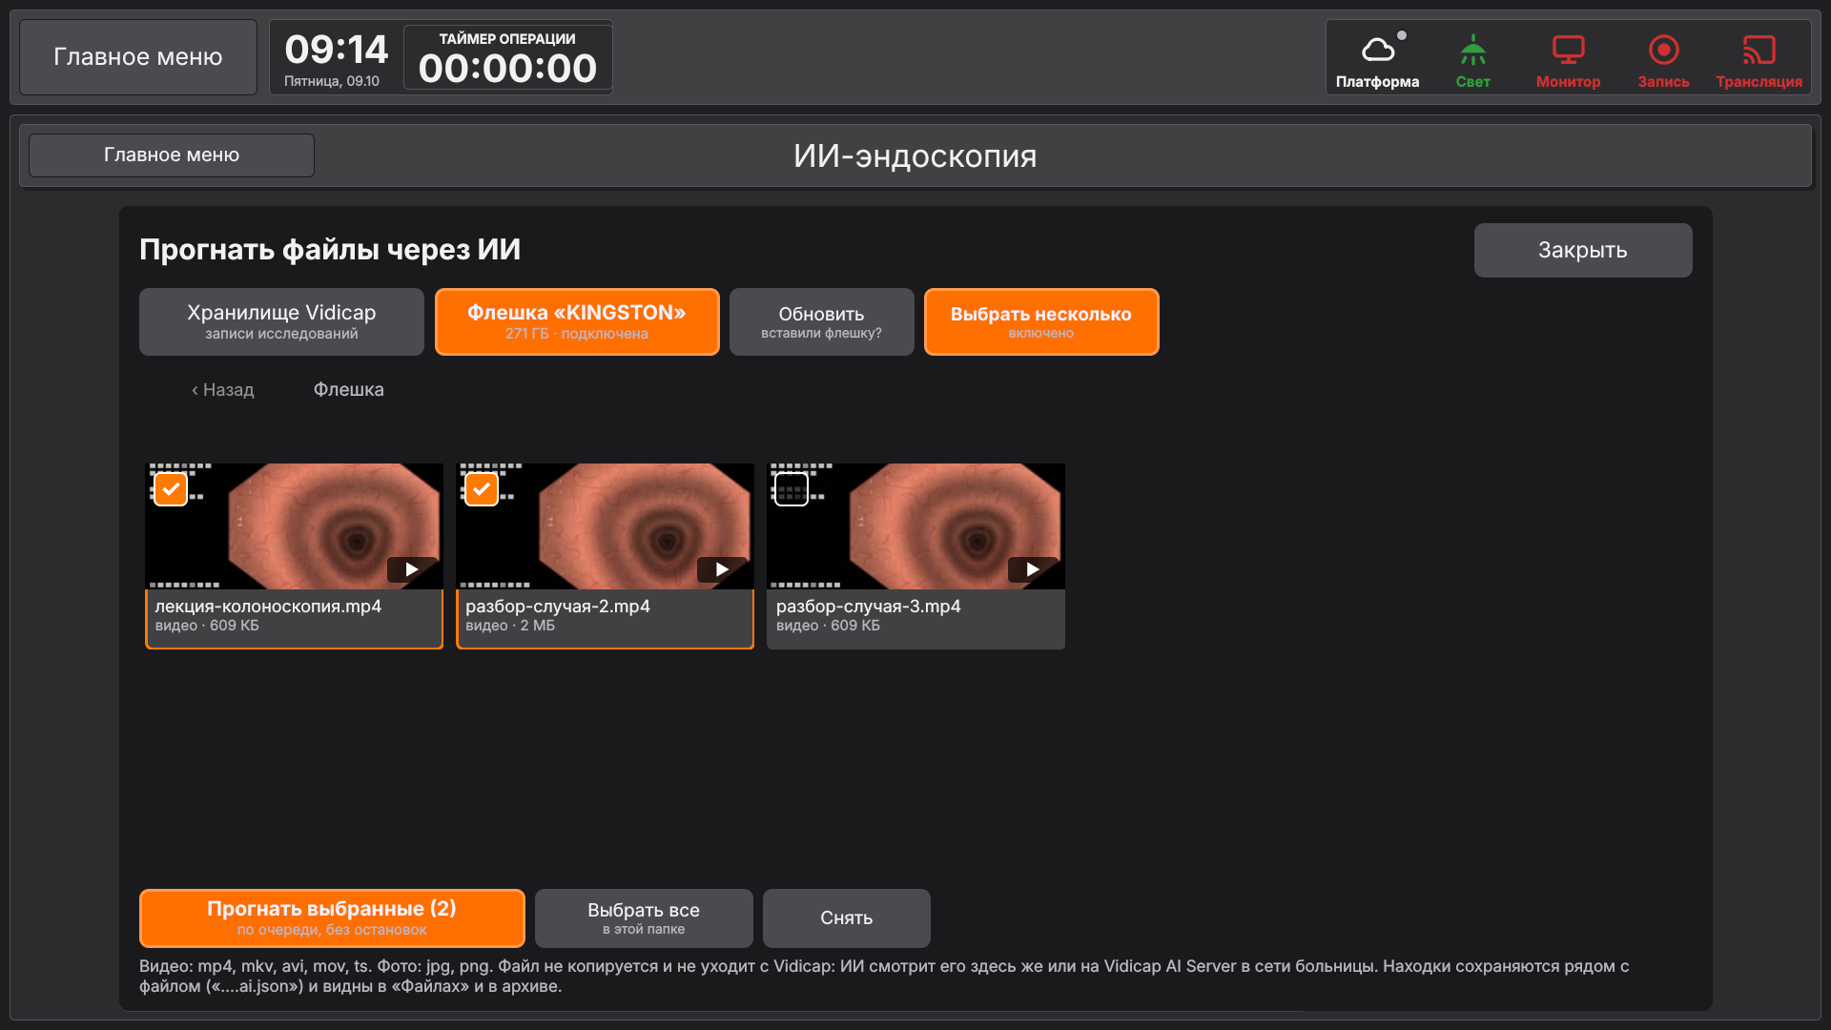The image size is (1831, 1030).
Task: Open Главное меню beside ИИ-эндоскопия title
Action: (x=172, y=155)
